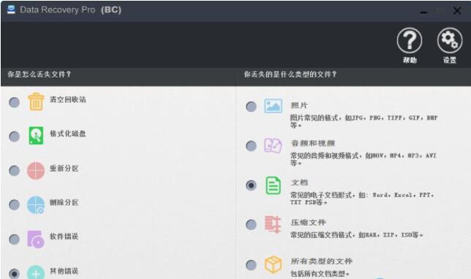Click the purple 软件错误 software error icon

(36, 239)
